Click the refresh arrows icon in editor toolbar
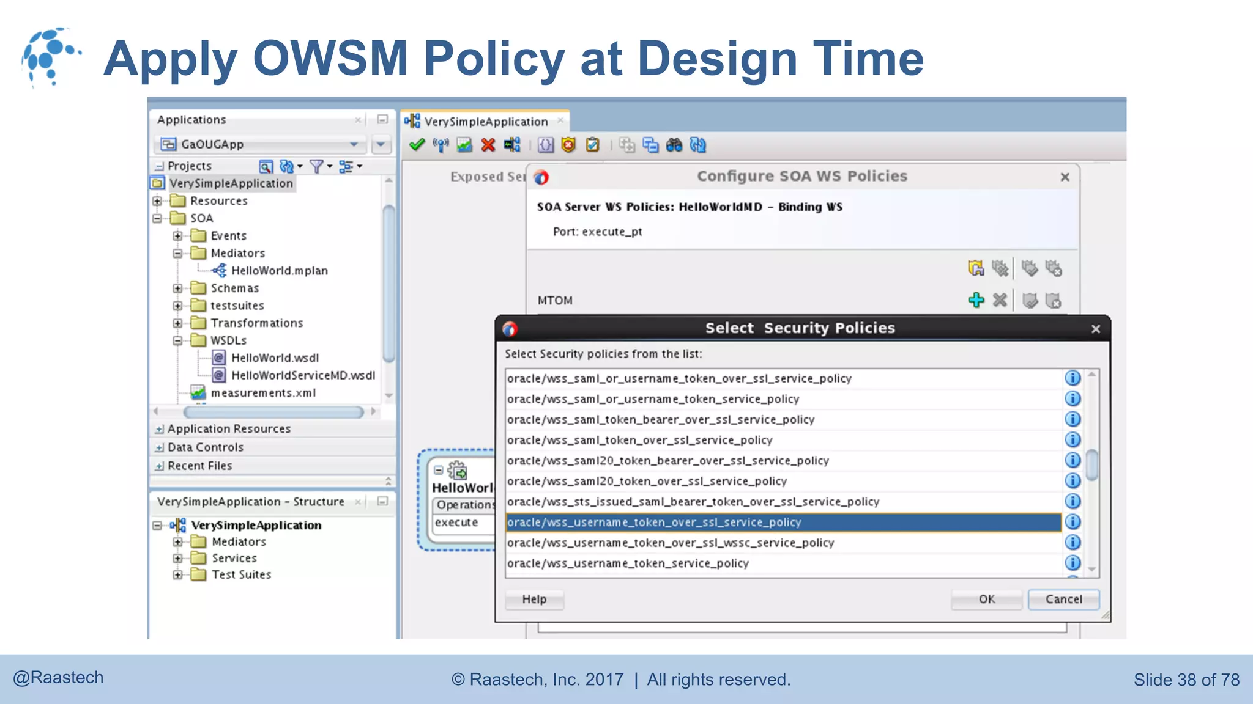The height and width of the screenshot is (704, 1253). click(698, 145)
